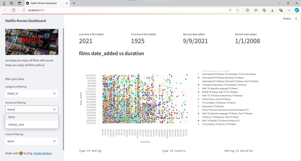This screenshot has height=161, width=301.
Task: Click the Netflix banner image
Action: click(x=32, y=42)
